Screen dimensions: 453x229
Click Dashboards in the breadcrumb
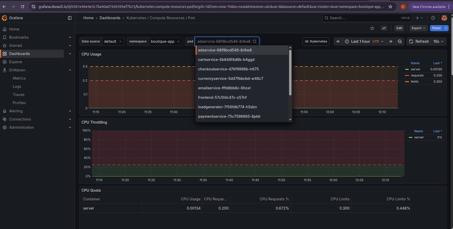pyautogui.click(x=110, y=18)
